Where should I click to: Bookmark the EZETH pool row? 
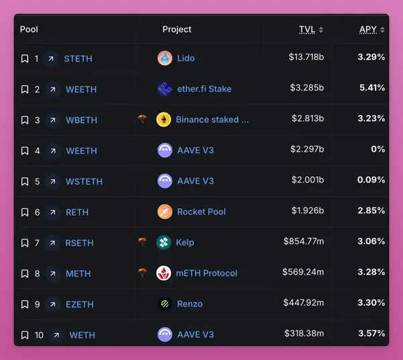25,304
